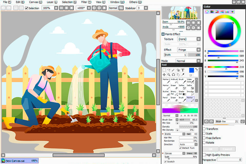Select the Move tool
This screenshot has width=246, height=164.
click(164, 75)
